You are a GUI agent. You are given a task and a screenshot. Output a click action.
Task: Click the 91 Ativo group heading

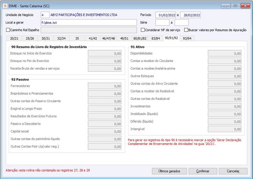138,47
